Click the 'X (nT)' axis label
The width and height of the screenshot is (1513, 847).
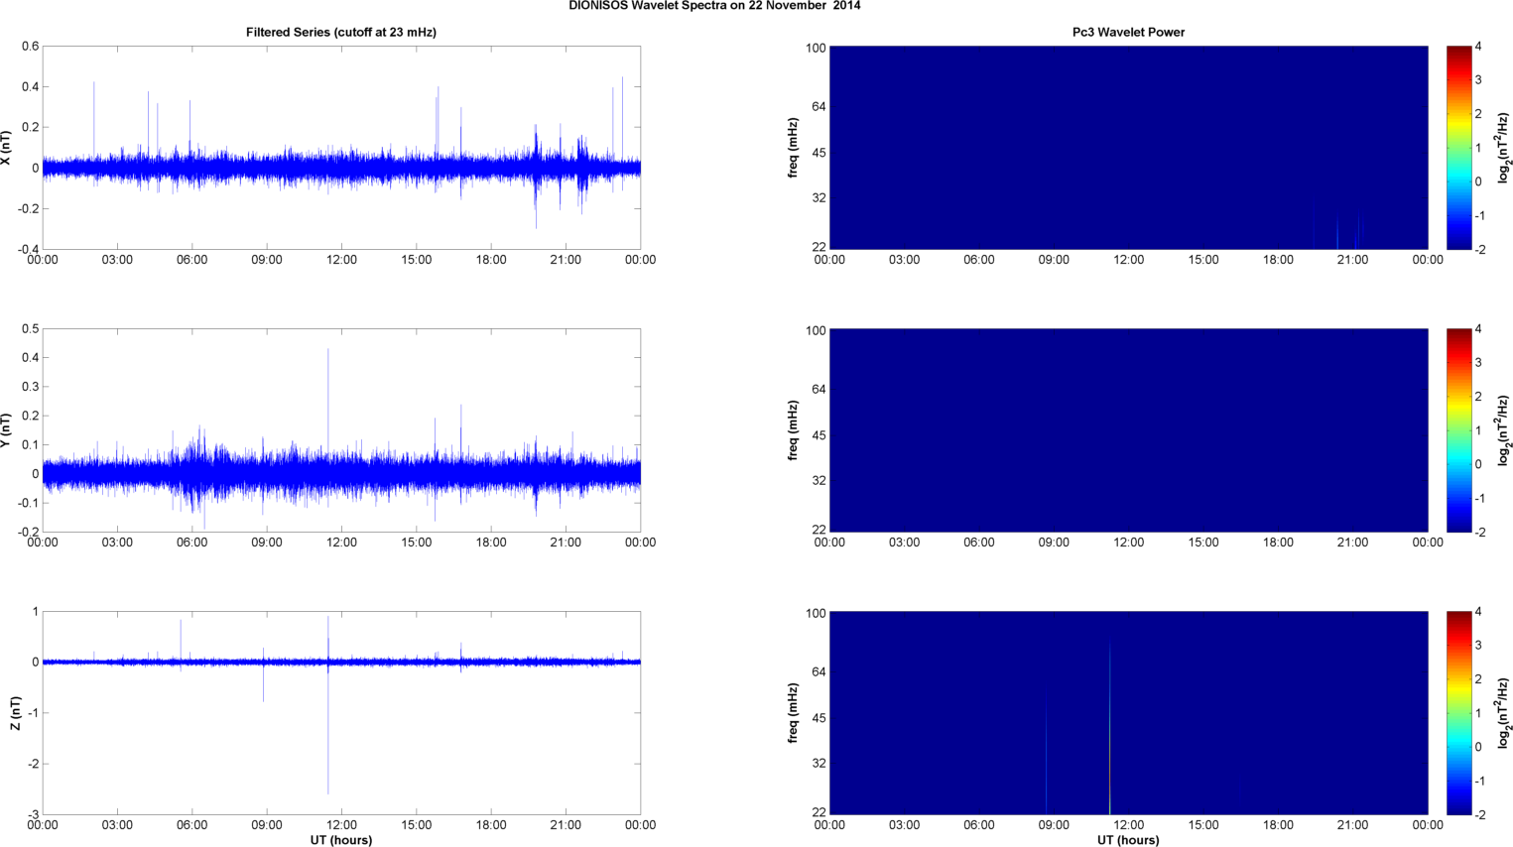pyautogui.click(x=6, y=148)
